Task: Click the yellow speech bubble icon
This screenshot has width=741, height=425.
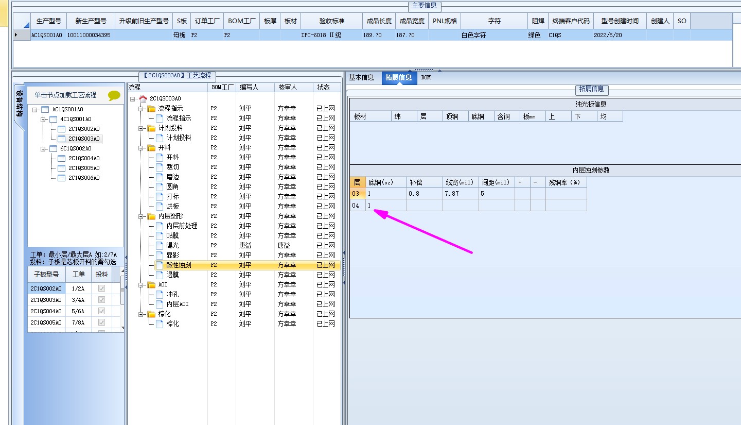Action: (114, 95)
